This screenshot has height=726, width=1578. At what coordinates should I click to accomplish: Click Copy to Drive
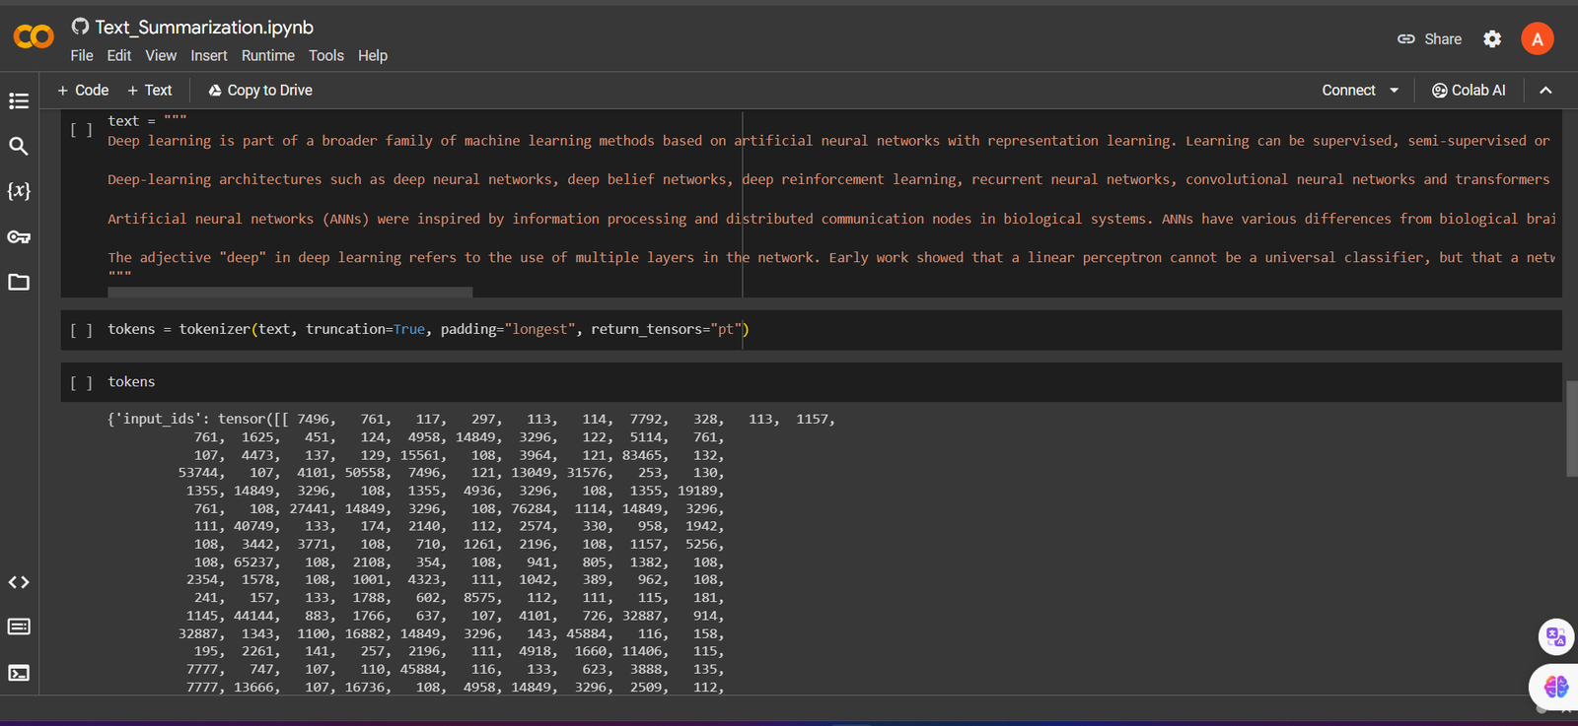pyautogui.click(x=260, y=90)
